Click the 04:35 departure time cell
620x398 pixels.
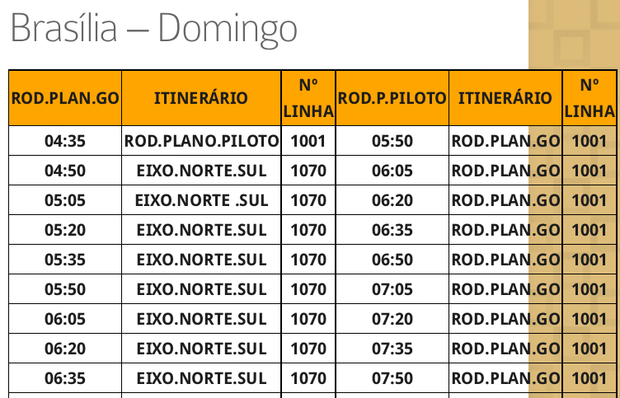point(65,141)
